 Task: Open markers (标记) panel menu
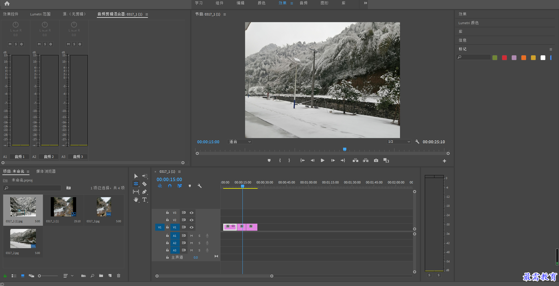pyautogui.click(x=551, y=49)
